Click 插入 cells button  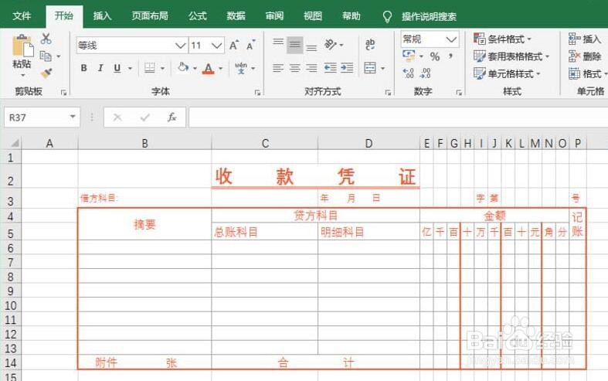tap(585, 39)
